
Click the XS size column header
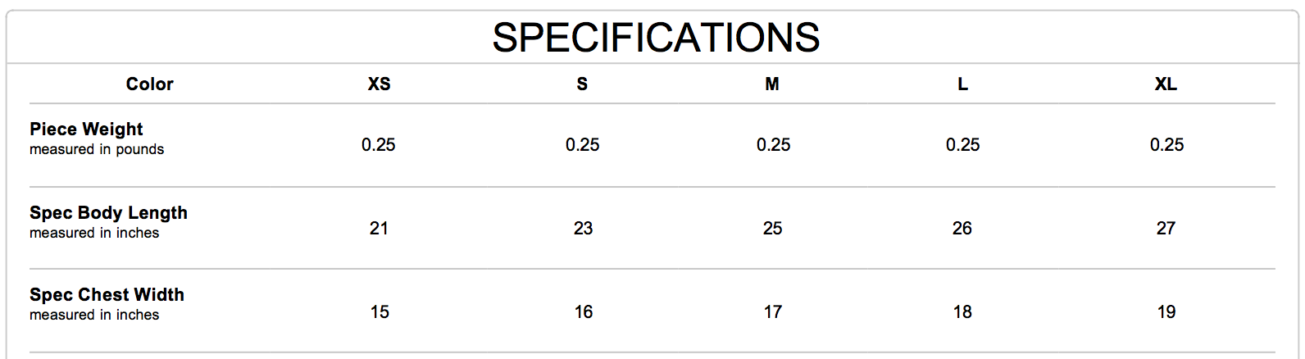379,84
